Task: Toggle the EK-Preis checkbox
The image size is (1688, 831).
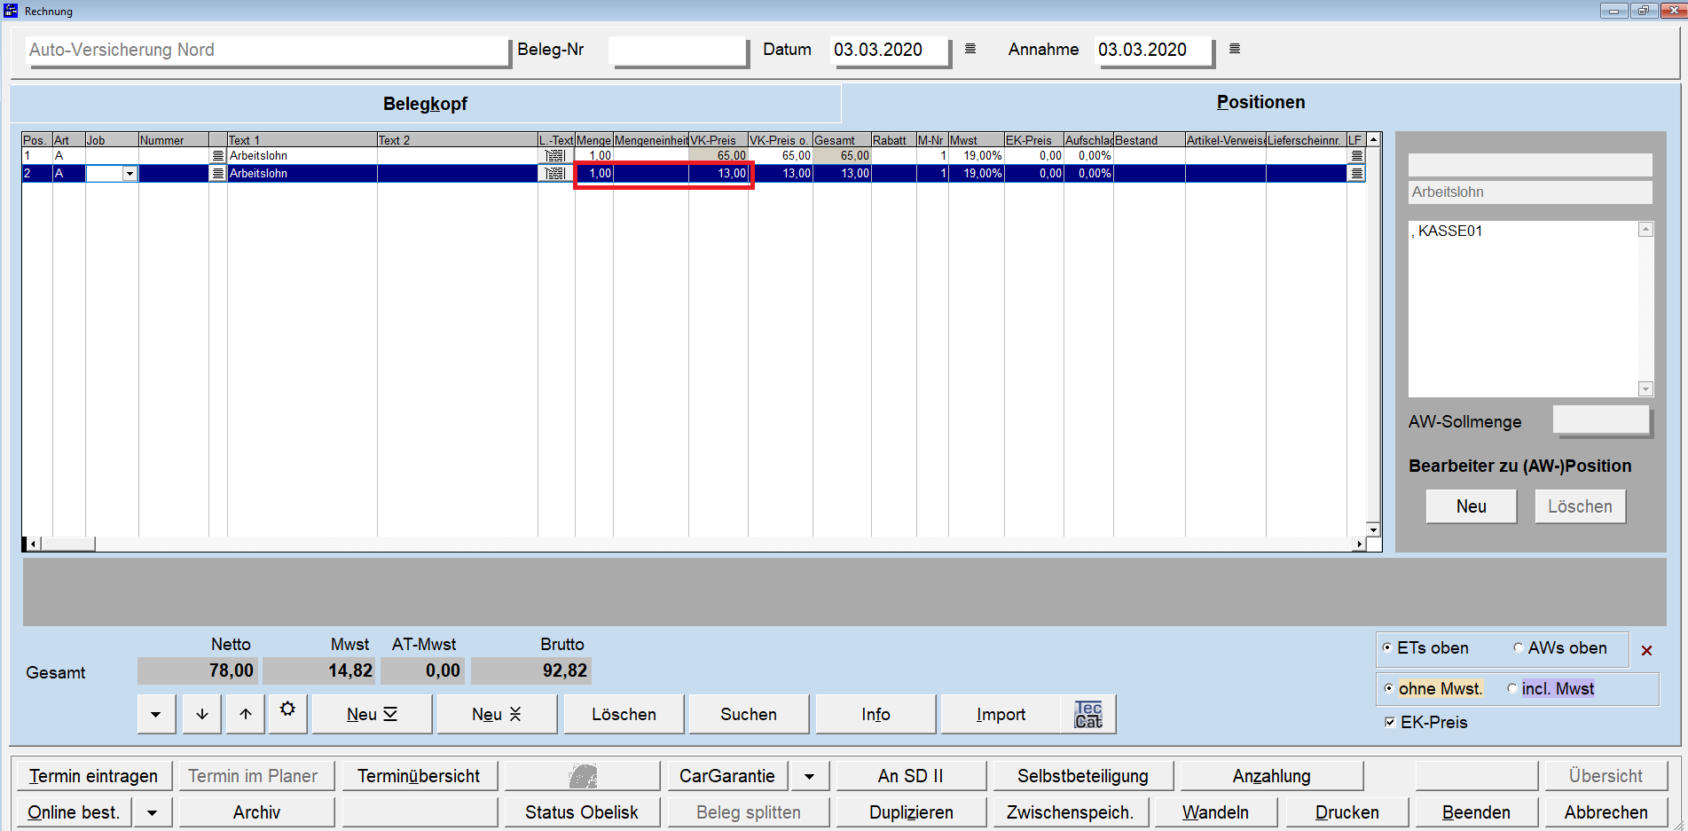Action: click(1390, 723)
